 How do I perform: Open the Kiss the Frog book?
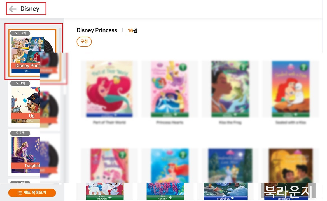[230, 89]
